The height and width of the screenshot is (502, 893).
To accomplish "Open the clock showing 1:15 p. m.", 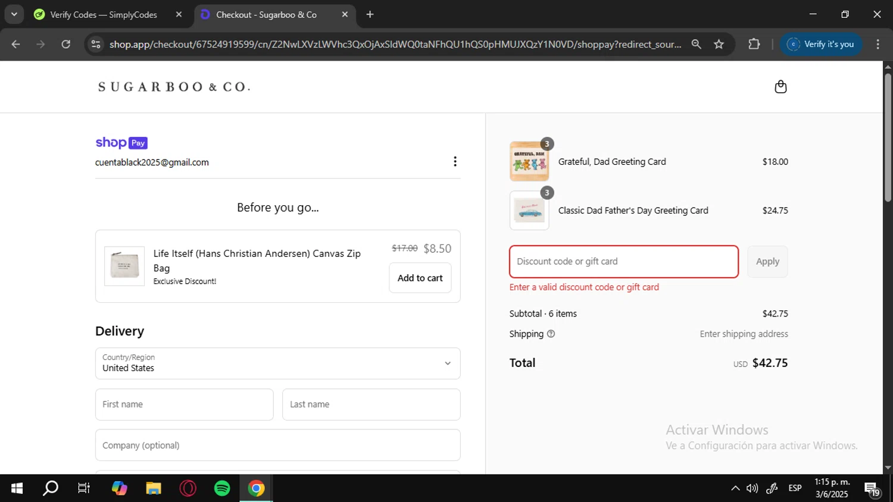I will click(832, 488).
